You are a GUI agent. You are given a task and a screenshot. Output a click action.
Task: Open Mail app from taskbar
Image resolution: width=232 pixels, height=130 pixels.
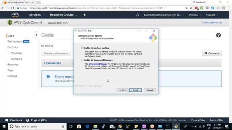[112, 126]
